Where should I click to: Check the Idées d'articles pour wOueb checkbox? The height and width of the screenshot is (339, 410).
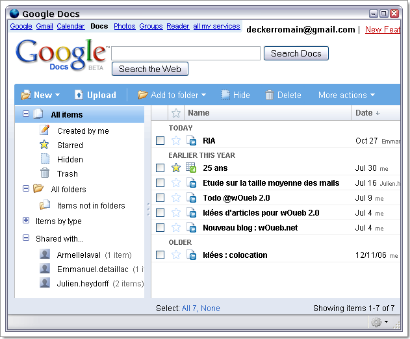click(x=160, y=213)
